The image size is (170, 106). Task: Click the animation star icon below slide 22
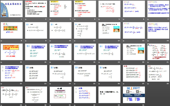pos(1,84)
